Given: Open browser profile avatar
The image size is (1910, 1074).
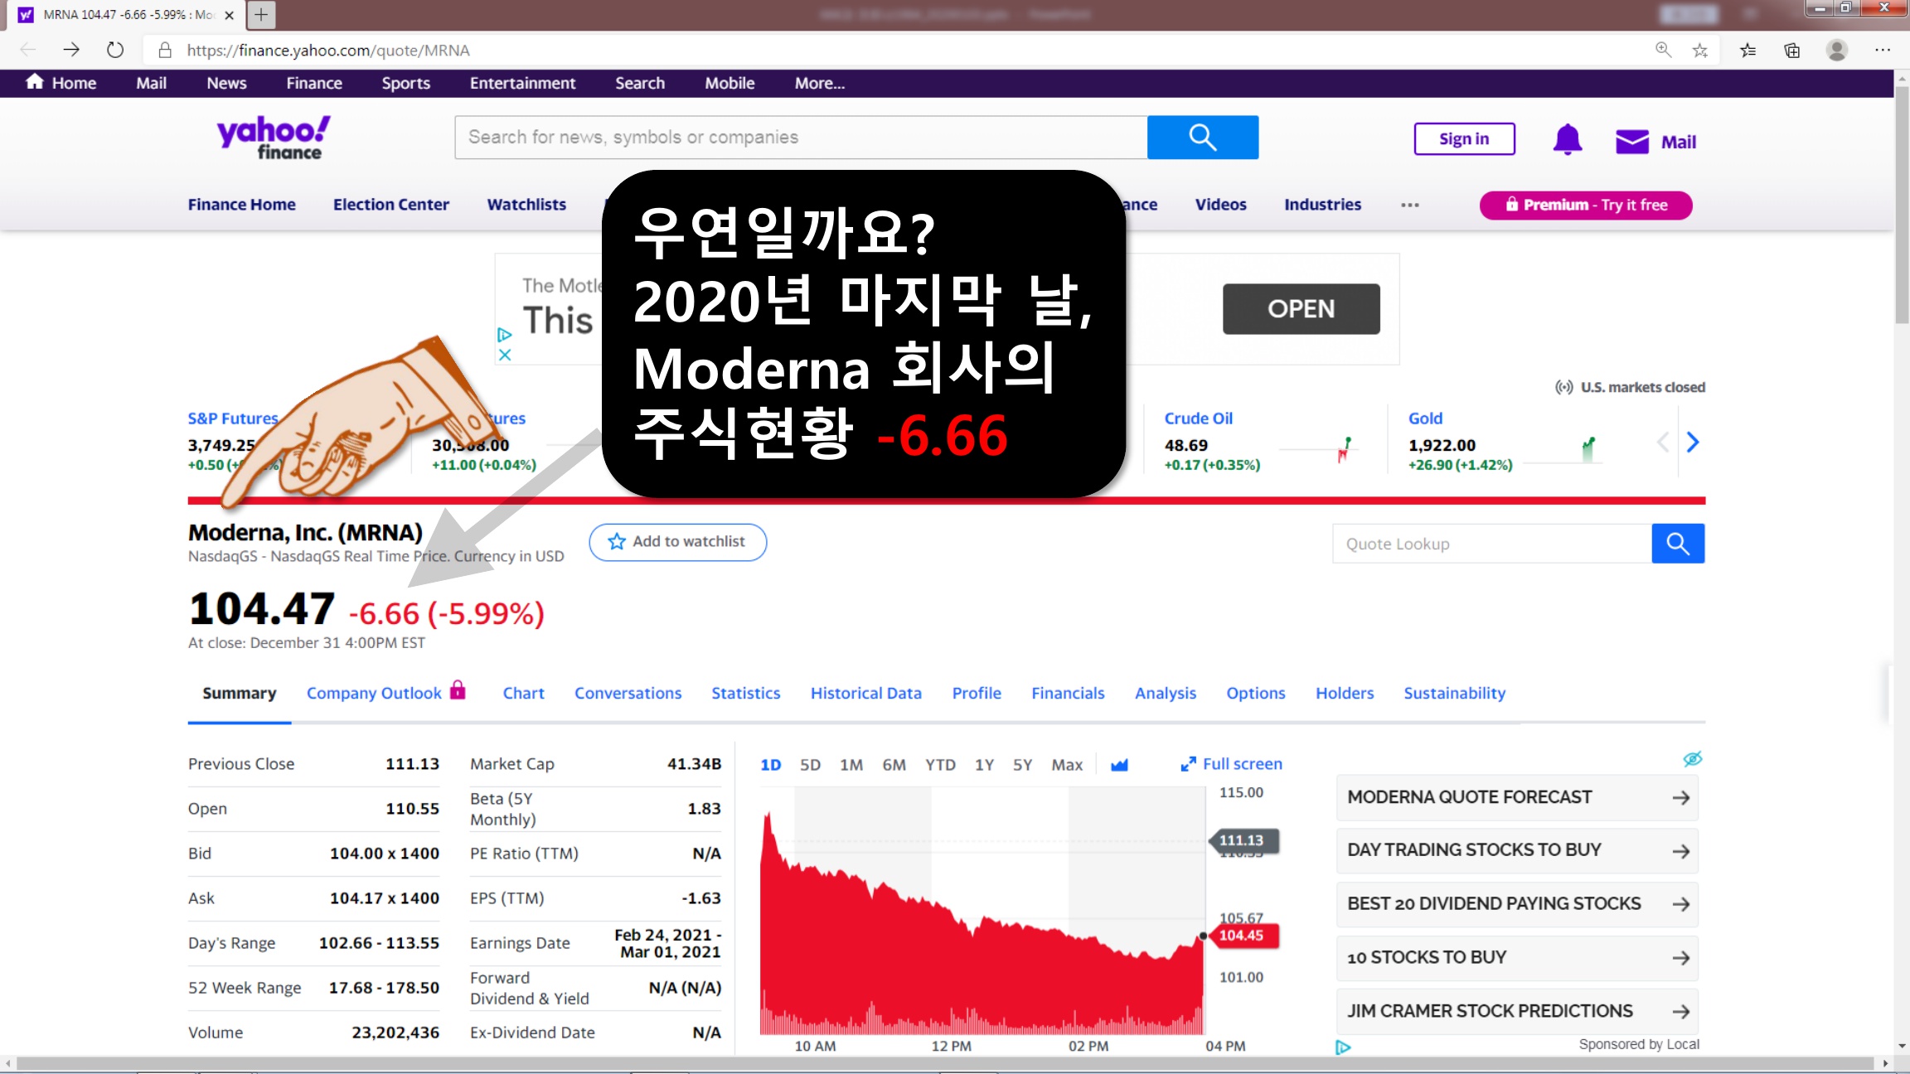Looking at the screenshot, I should coord(1837,51).
